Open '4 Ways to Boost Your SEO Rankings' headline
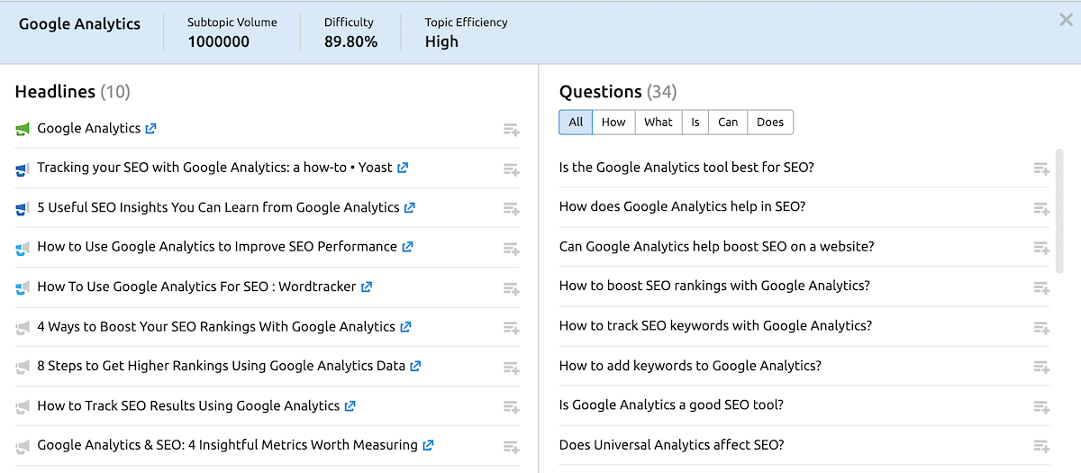1081x473 pixels. (x=216, y=326)
